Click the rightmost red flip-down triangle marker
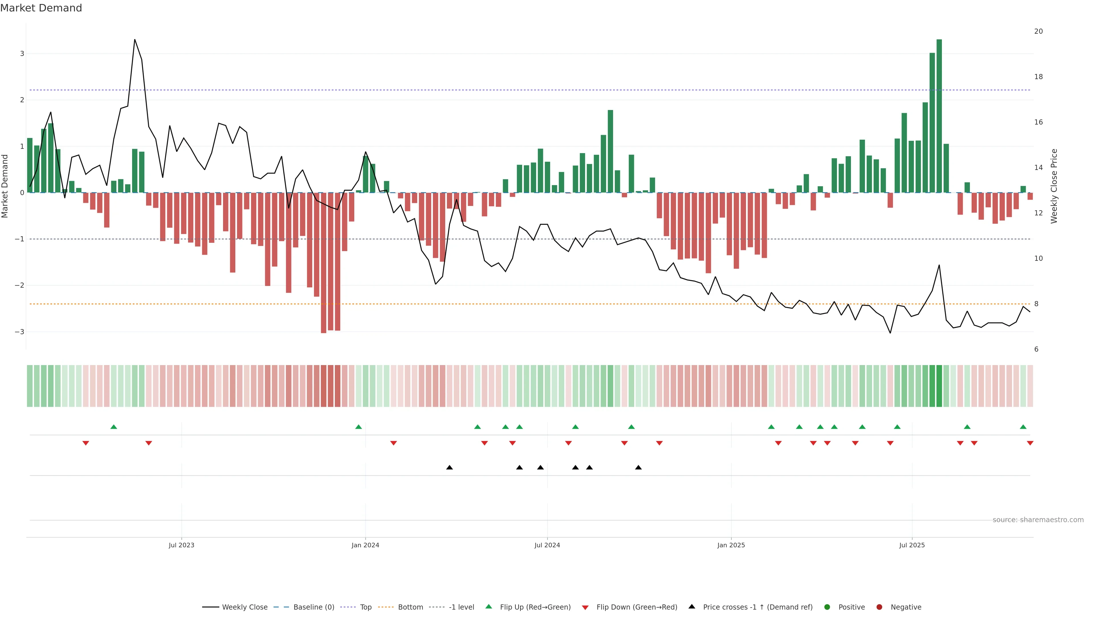The image size is (1098, 617). coord(1030,443)
